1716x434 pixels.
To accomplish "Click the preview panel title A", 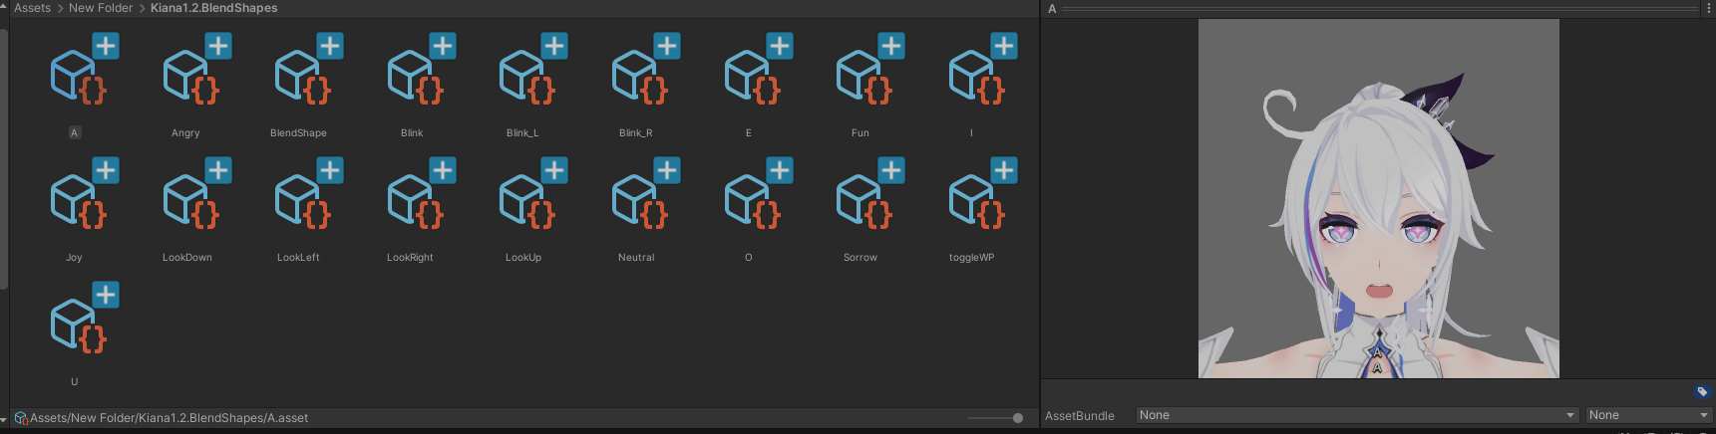I will [x=1052, y=9].
